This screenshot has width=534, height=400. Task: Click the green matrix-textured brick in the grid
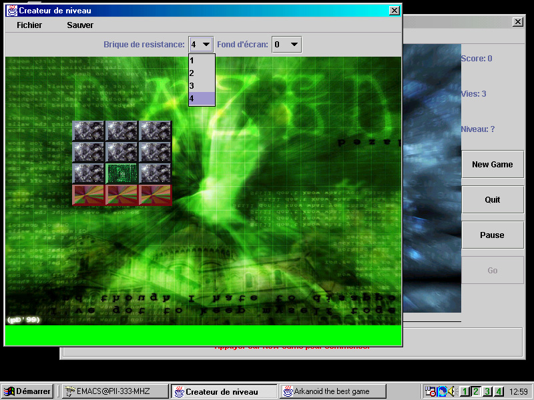(x=121, y=173)
